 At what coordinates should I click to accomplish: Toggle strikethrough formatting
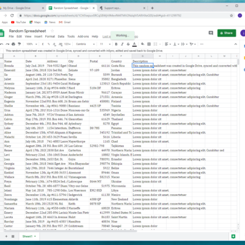coord(128,44)
